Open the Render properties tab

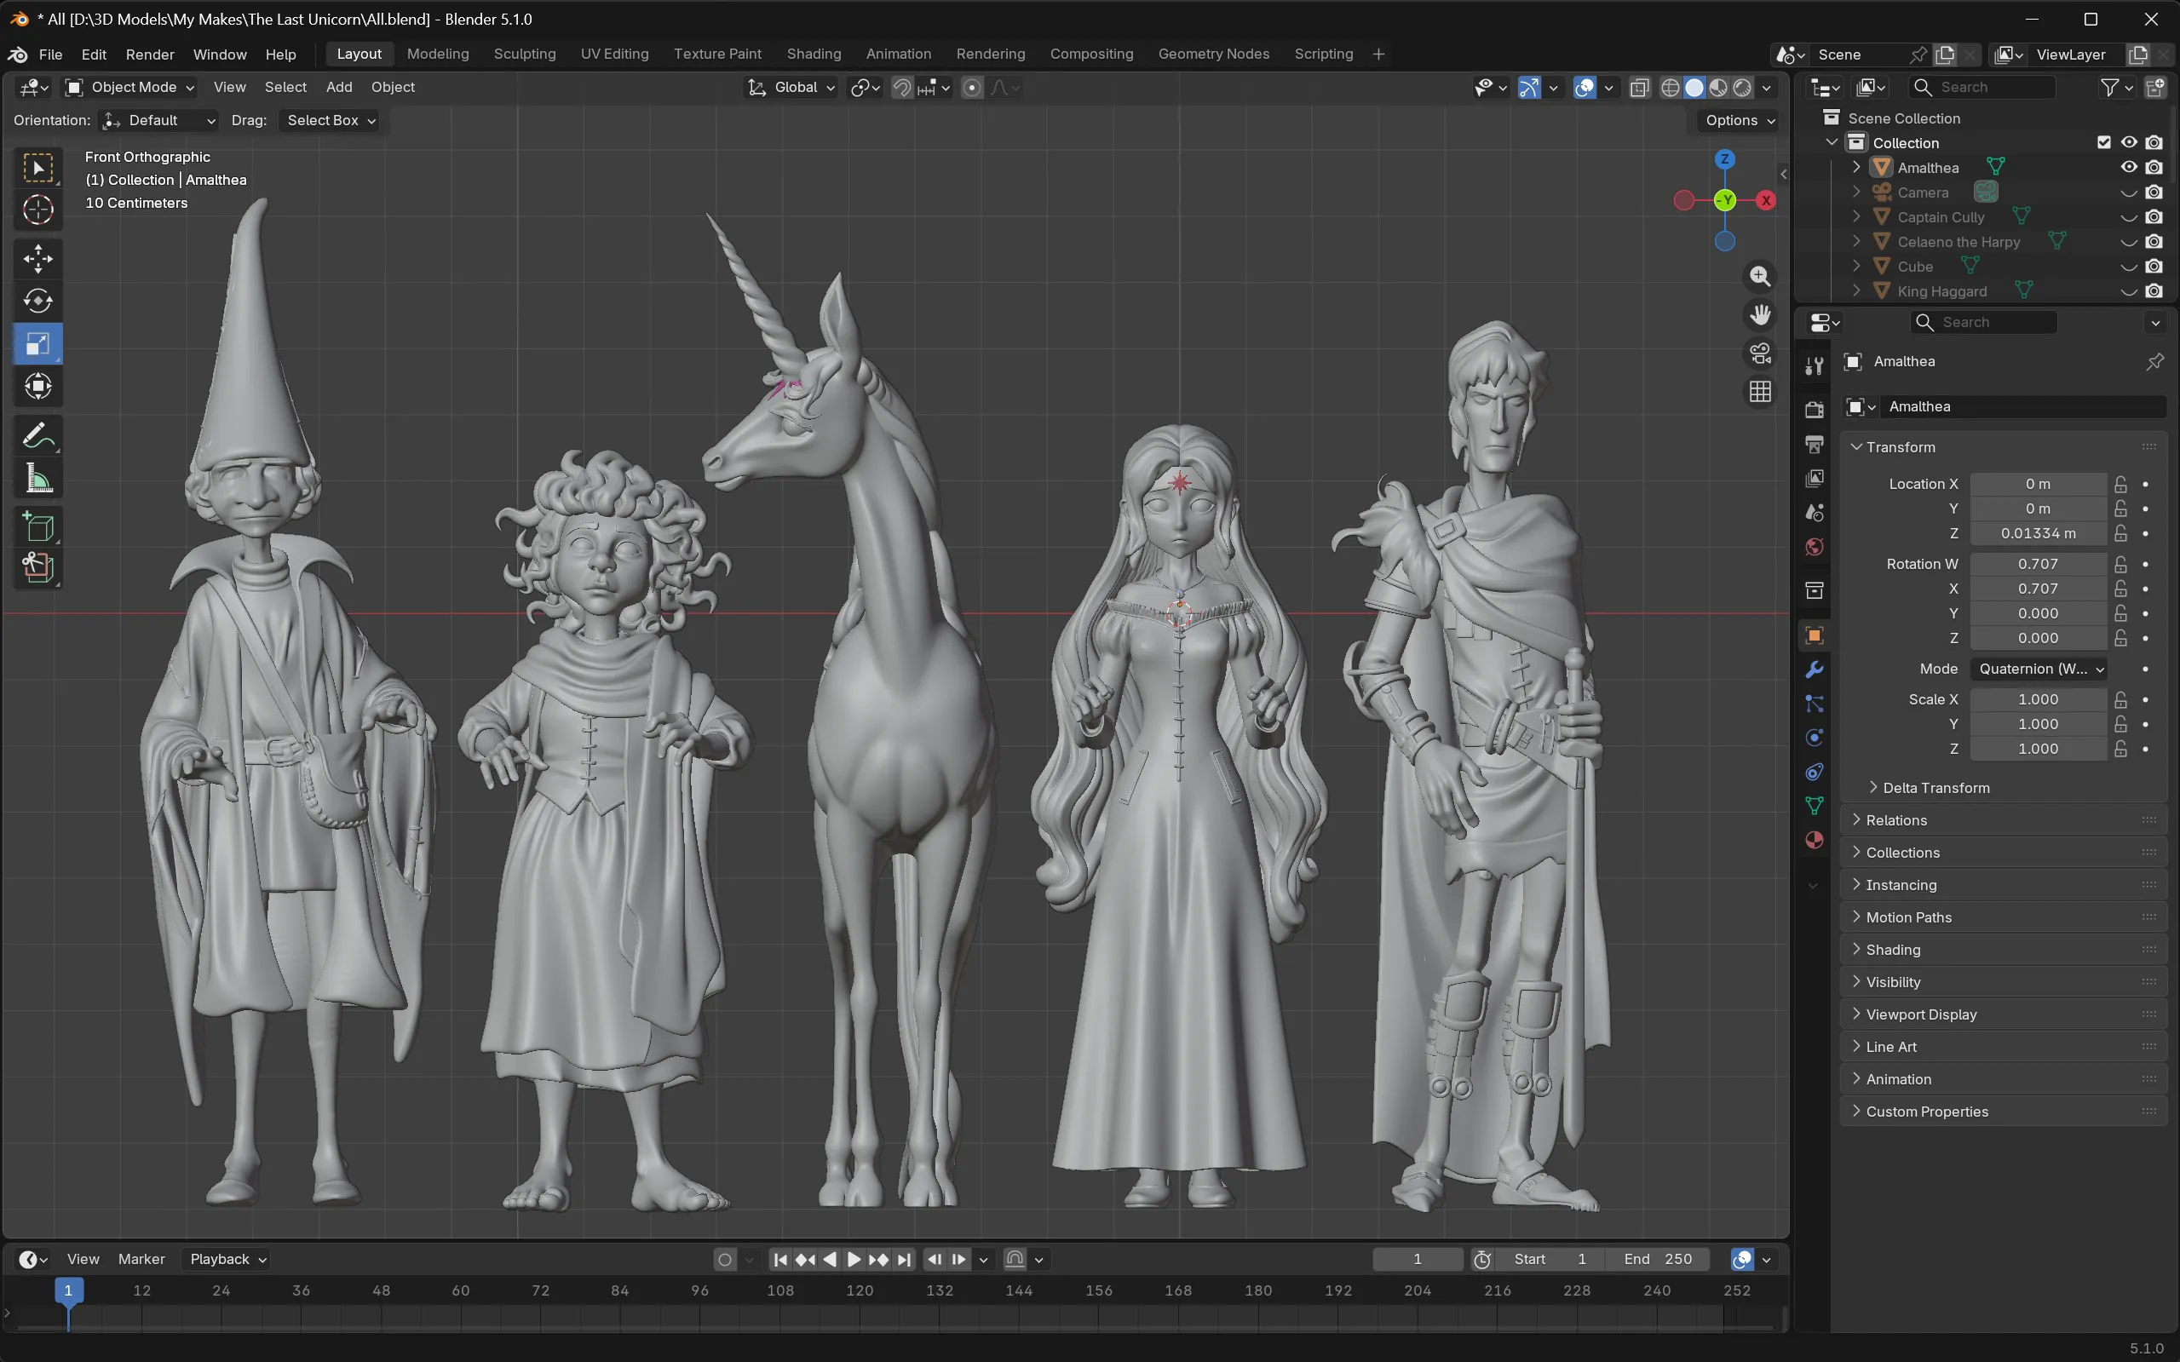1815,410
